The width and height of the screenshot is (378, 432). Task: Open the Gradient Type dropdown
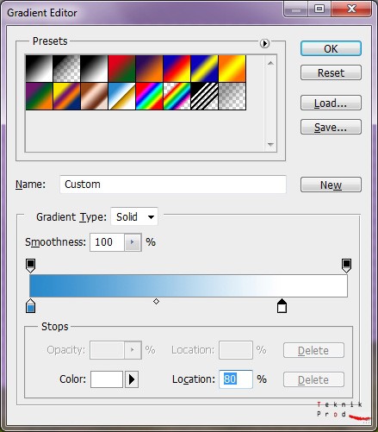[134, 216]
